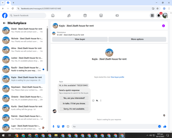The image size is (172, 138).
Task: Click the View buyer button
Action: 80,39
